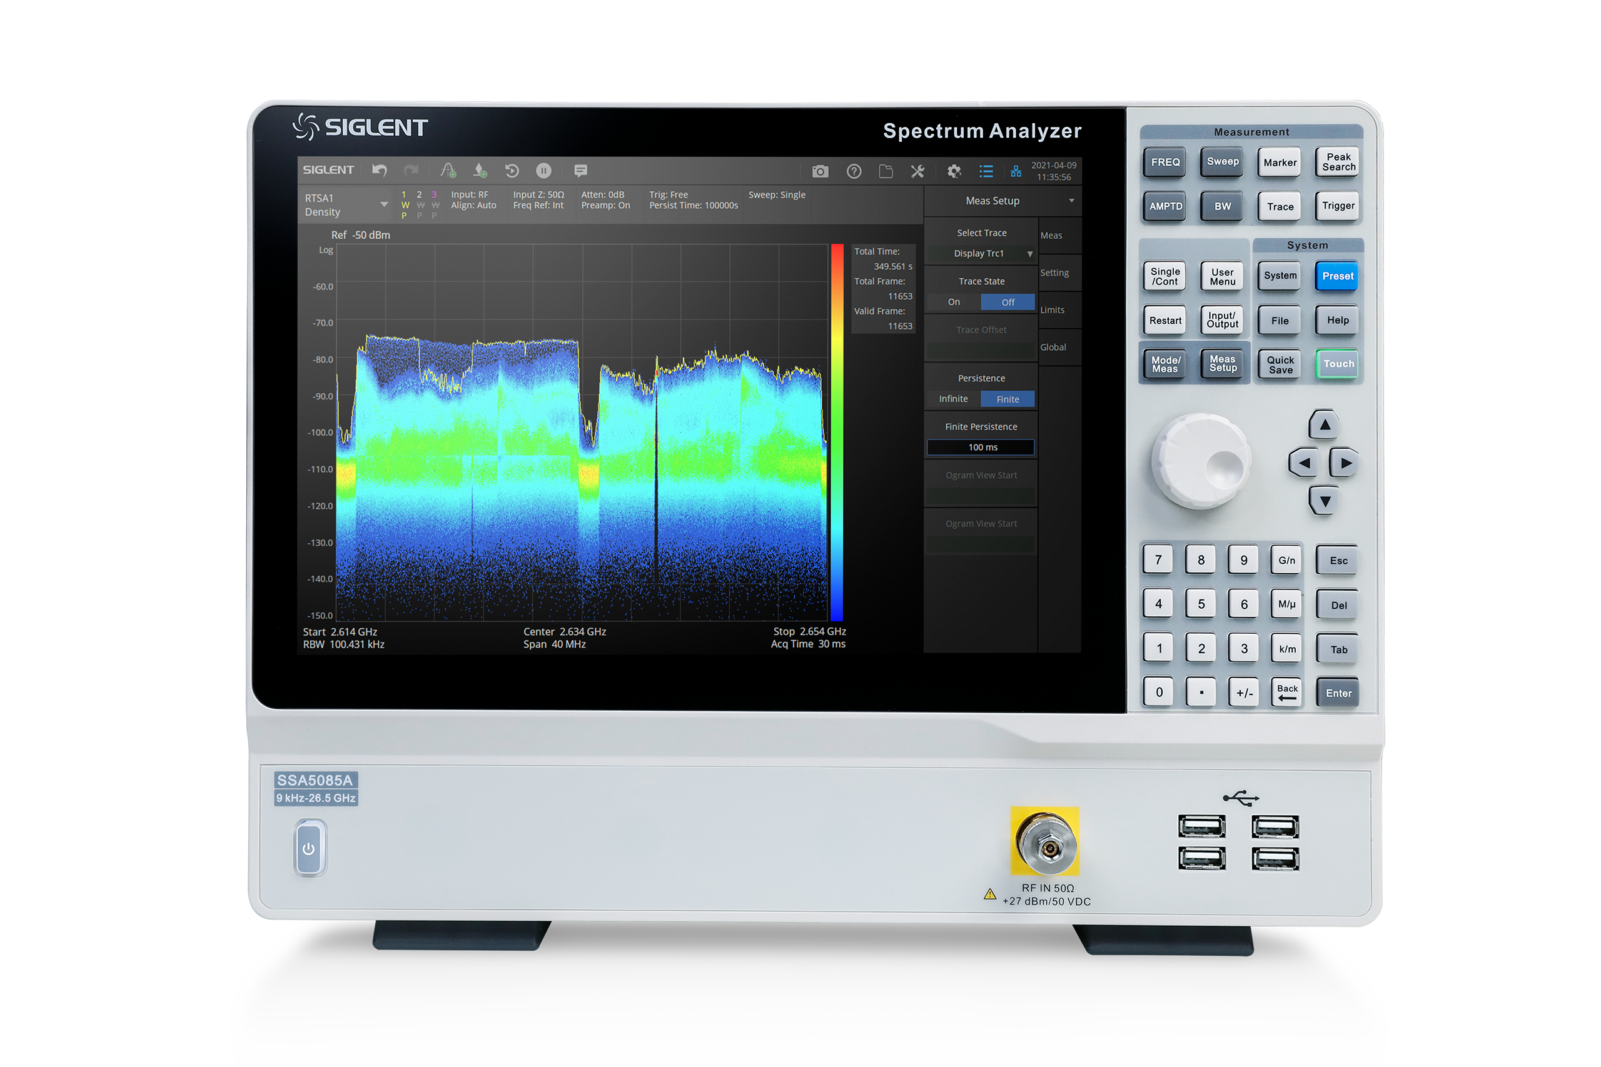
Task: Click the Finite Persistence 100 ms field
Action: [981, 447]
